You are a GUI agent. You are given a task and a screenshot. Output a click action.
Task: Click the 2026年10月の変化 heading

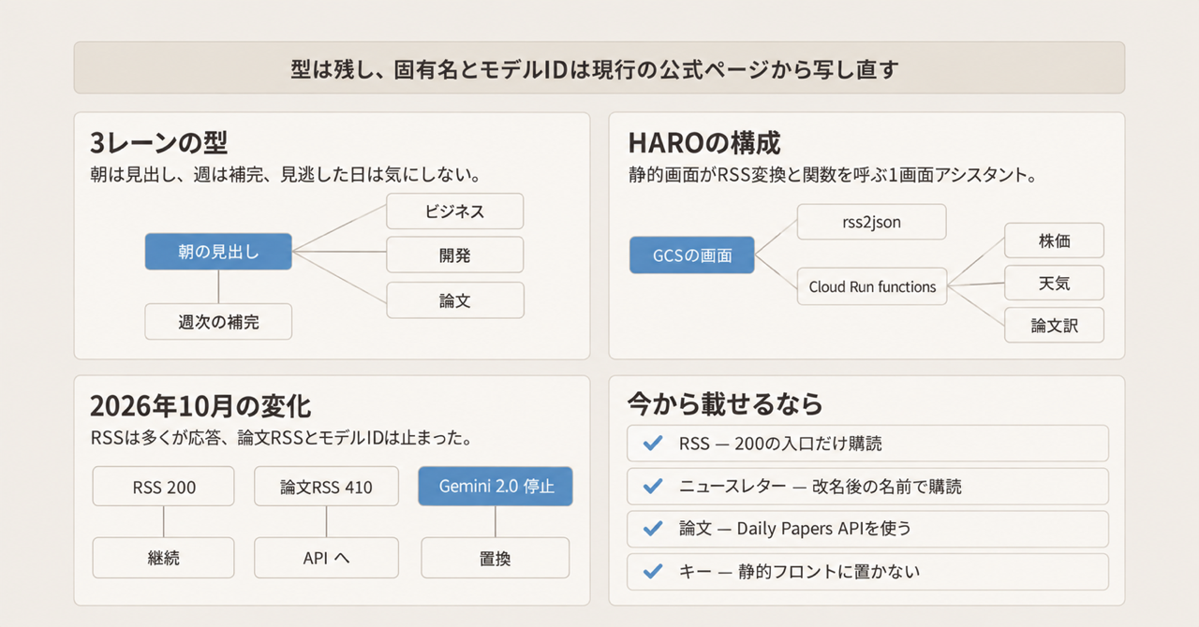click(201, 407)
